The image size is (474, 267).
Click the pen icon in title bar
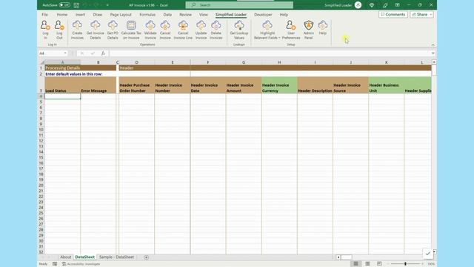pyautogui.click(x=385, y=5)
